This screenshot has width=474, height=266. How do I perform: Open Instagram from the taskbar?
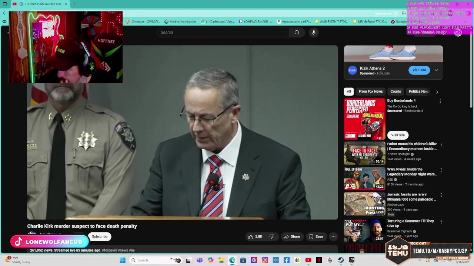265,260
